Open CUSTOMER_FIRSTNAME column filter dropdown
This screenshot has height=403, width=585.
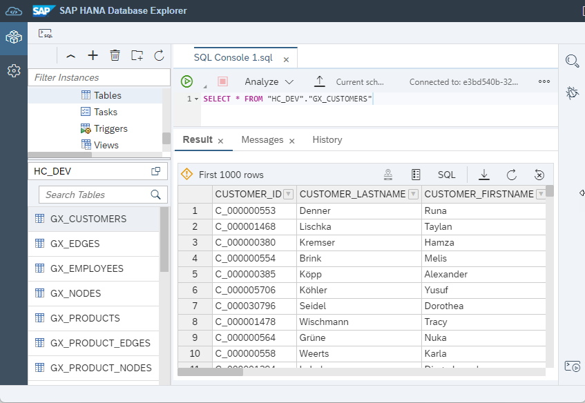click(x=541, y=194)
